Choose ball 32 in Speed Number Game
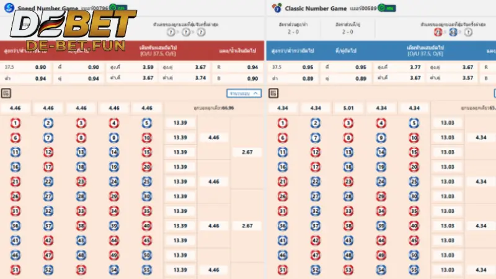The height and width of the screenshot is (279, 496). (48, 211)
